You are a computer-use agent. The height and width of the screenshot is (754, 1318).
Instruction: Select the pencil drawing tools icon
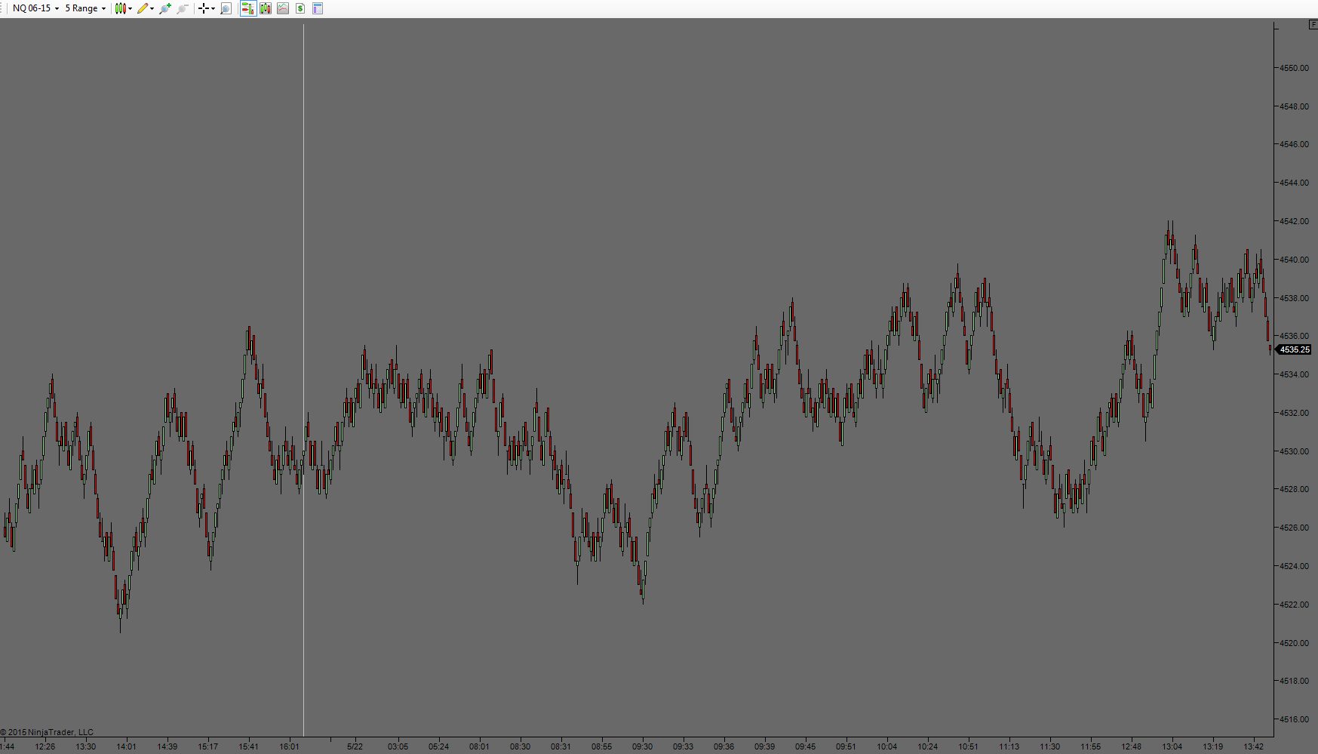pos(142,8)
